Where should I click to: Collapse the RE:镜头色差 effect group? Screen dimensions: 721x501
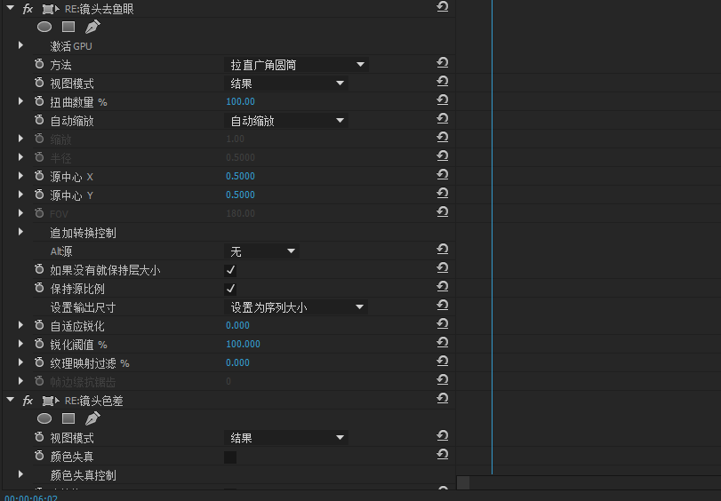click(x=10, y=400)
